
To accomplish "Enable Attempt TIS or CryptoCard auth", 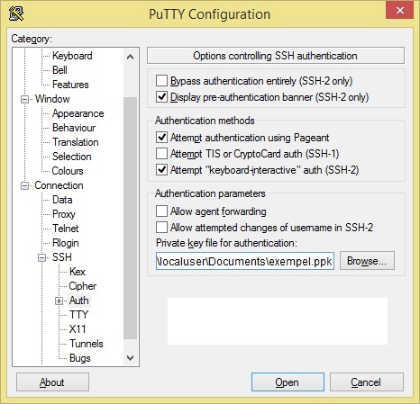I will (161, 154).
